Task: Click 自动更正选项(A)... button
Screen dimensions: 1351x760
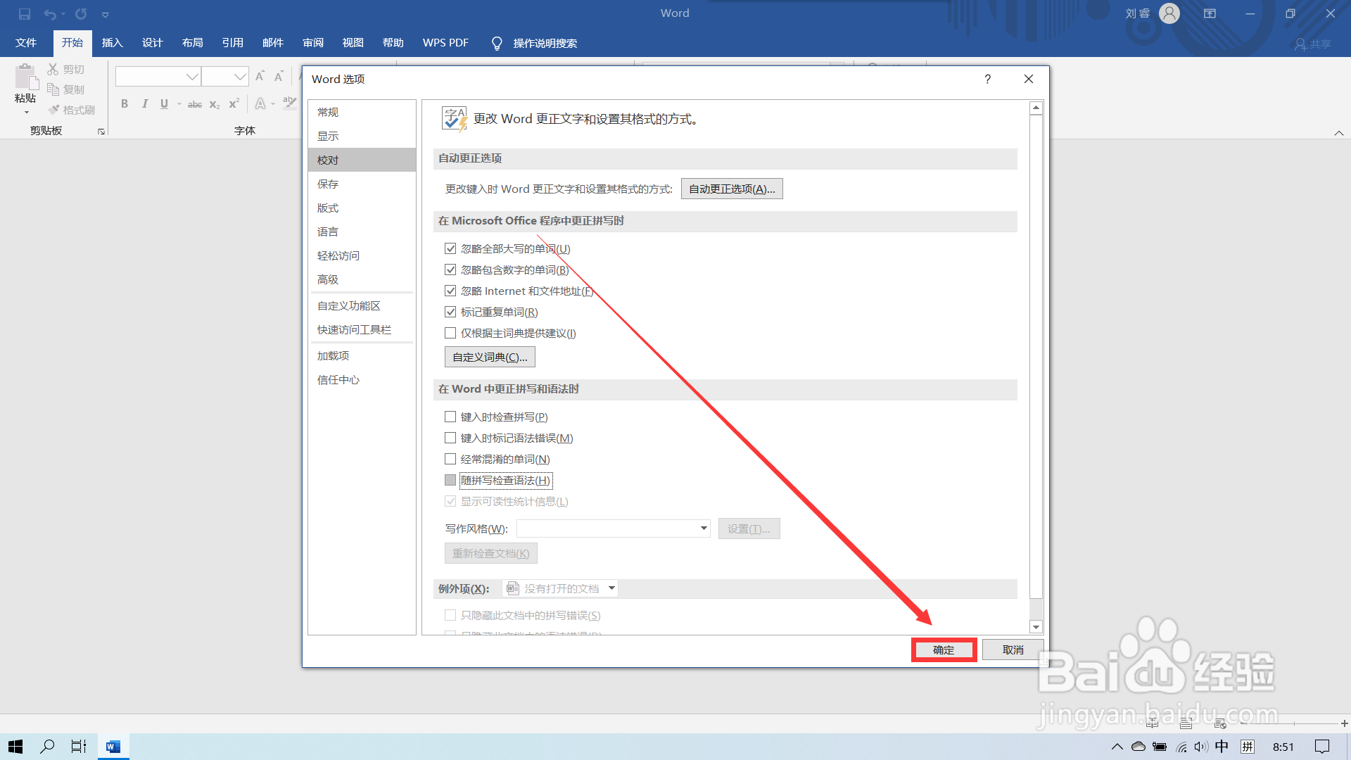Action: coord(732,189)
